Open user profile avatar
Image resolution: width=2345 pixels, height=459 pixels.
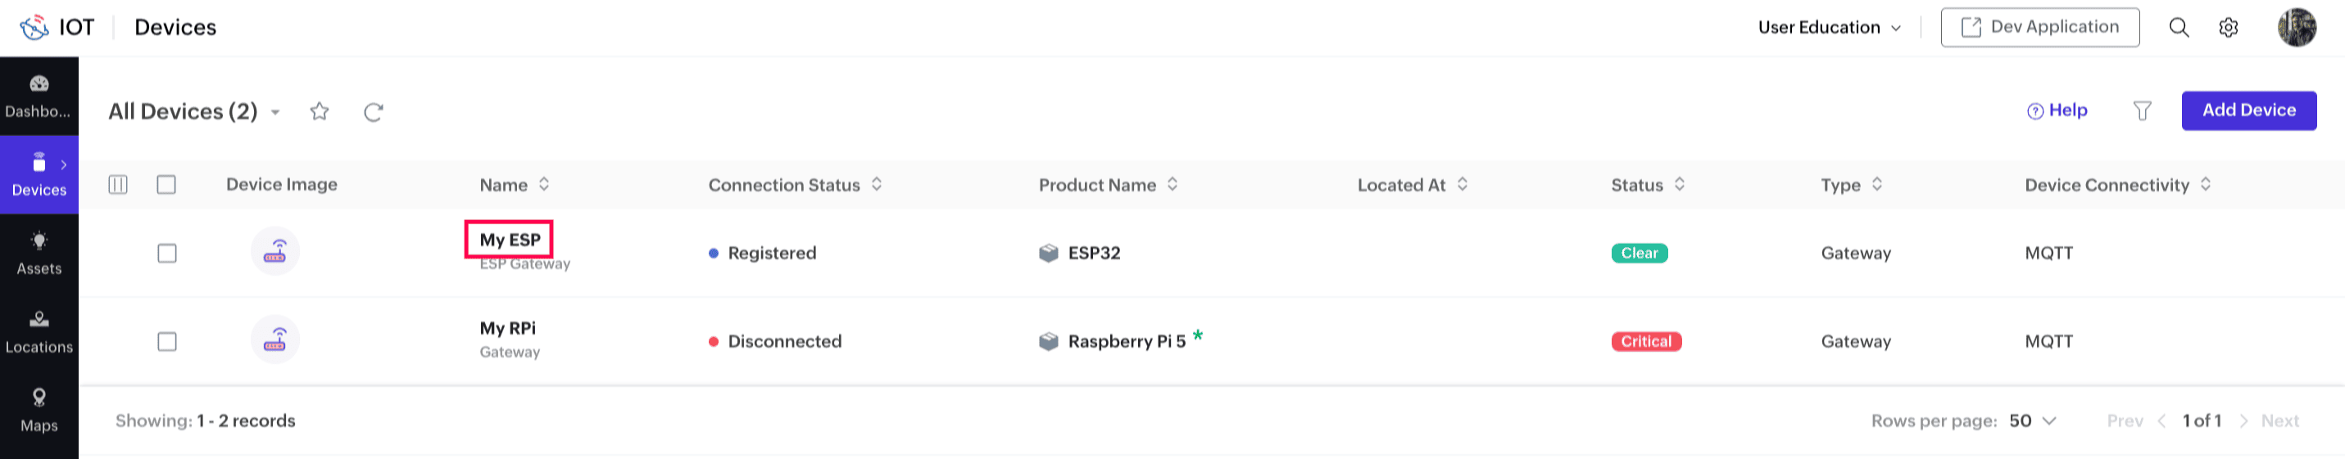(2297, 27)
